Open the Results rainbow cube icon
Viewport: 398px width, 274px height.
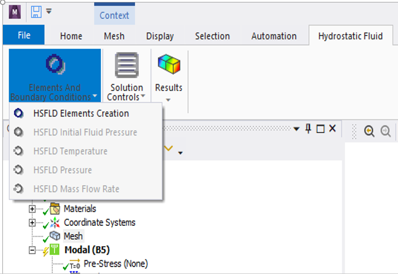[169, 64]
